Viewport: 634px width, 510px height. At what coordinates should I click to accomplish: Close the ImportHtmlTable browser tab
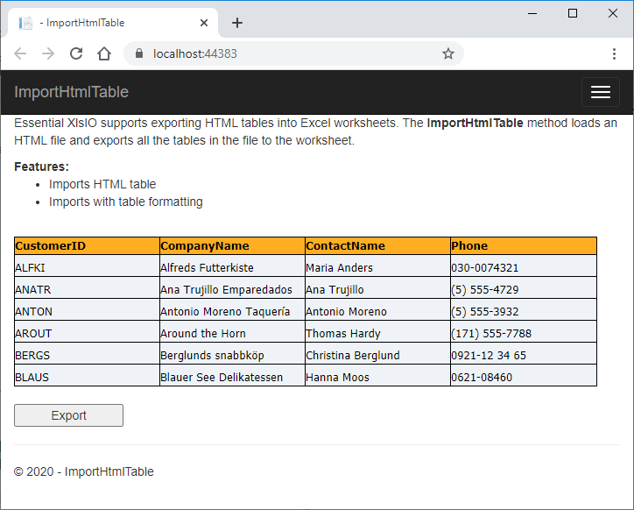(203, 23)
